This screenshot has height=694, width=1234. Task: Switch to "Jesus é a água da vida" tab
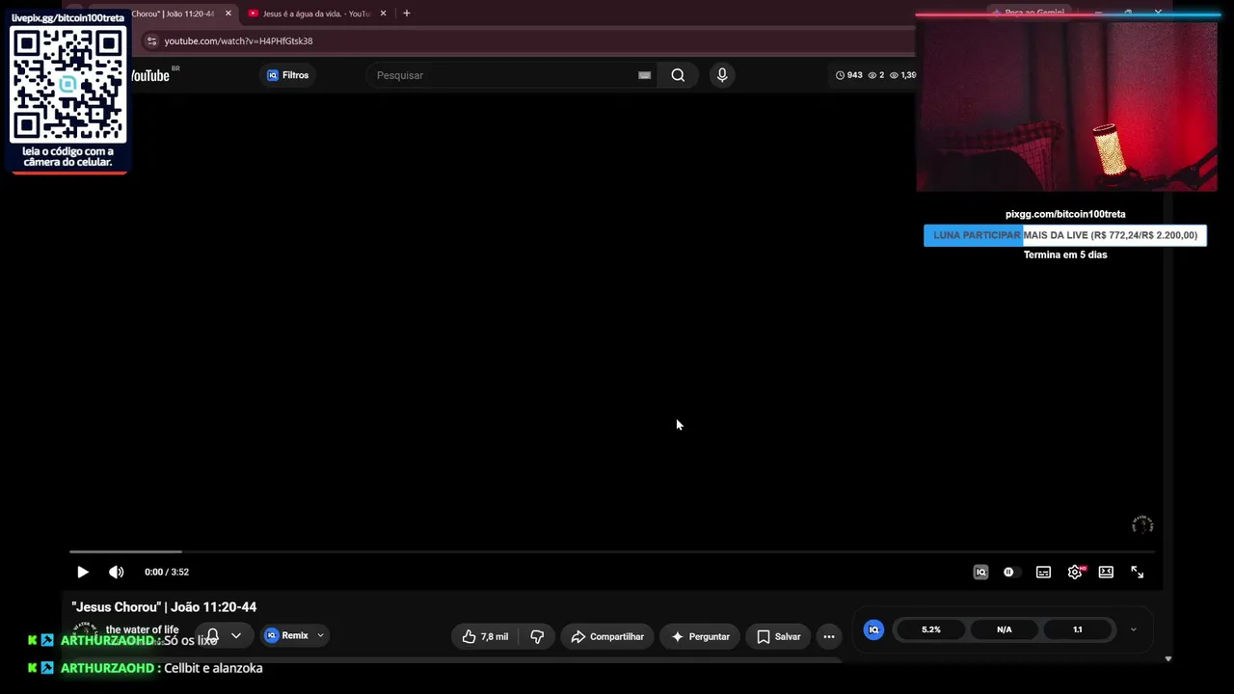tap(315, 13)
